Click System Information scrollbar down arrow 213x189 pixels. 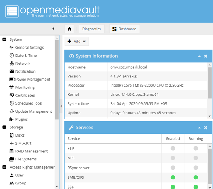click(209, 116)
